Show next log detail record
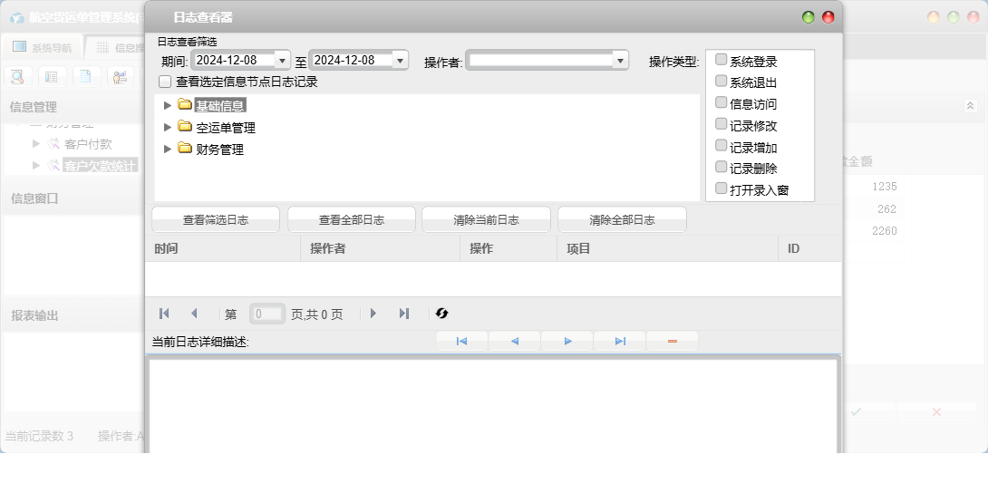This screenshot has width=988, height=493. [x=567, y=342]
